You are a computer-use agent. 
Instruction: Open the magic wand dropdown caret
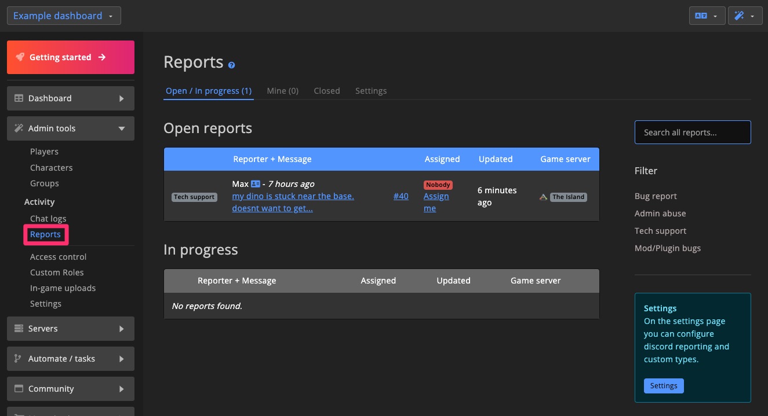pyautogui.click(x=752, y=16)
